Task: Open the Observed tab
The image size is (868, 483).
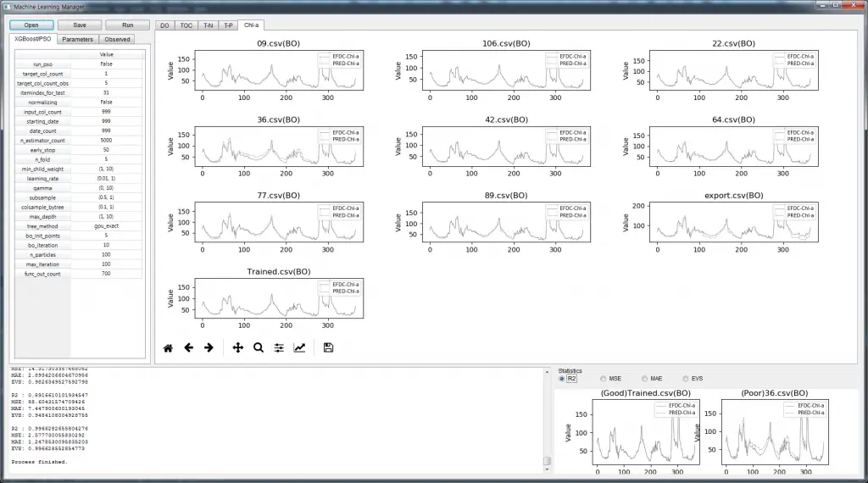Action: pyautogui.click(x=117, y=39)
